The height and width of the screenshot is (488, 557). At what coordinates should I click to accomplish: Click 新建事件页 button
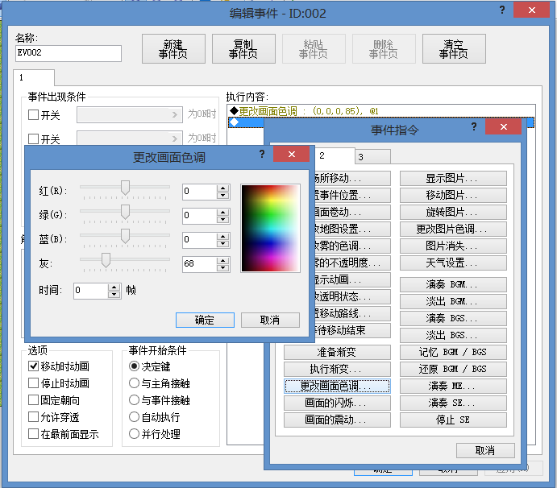[x=173, y=48]
